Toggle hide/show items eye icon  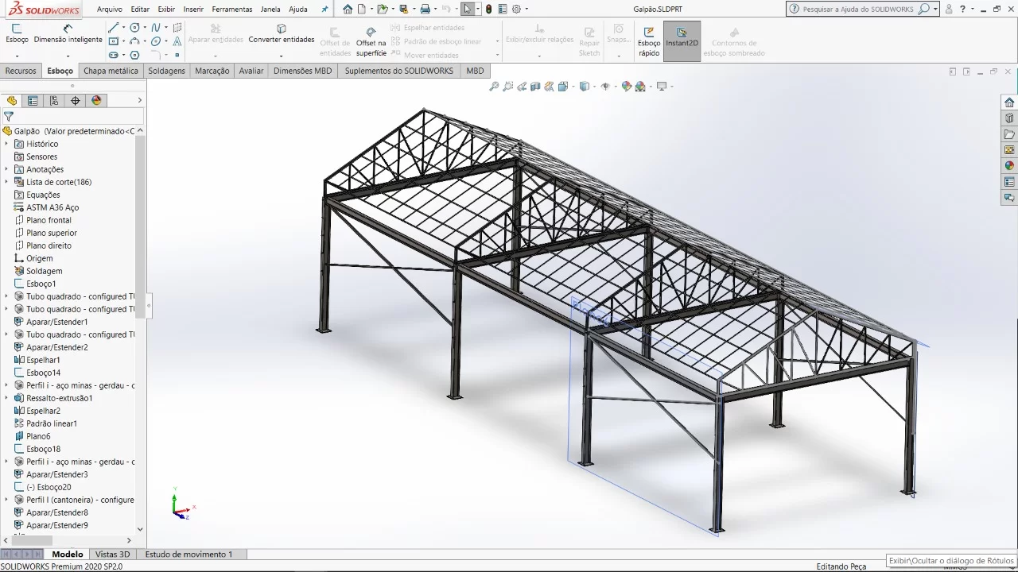pos(605,87)
